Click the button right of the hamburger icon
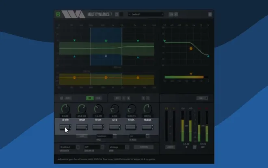This screenshot has height=168, width=268. 68,98
